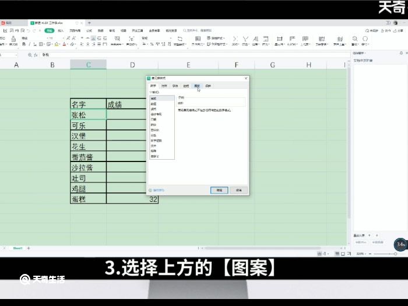Open the 开发工具 ribbon tab
Image resolution: width=408 pixels, height=306 pixels.
point(138,31)
